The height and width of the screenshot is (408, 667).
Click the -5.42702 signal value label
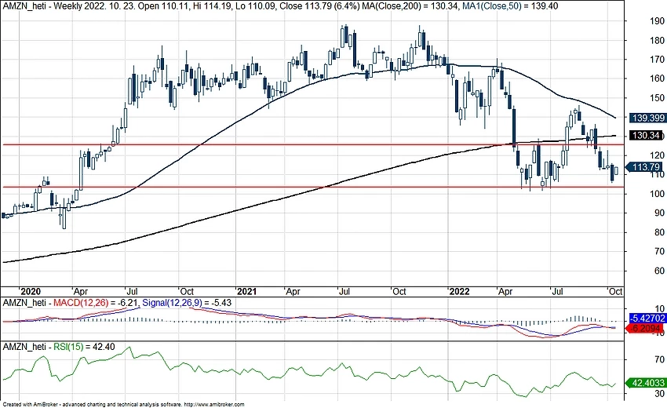click(x=647, y=319)
